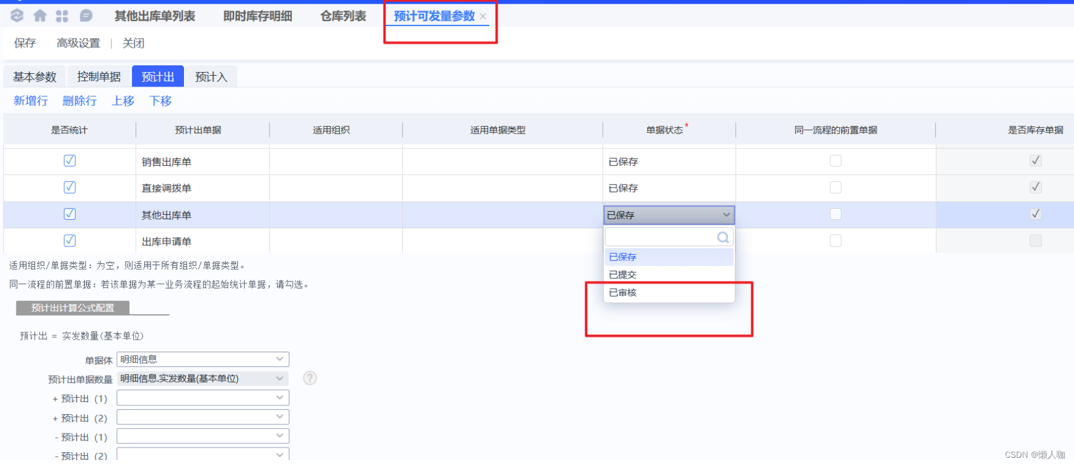Image resolution: width=1074 pixels, height=465 pixels.
Task: Open the 单据体 dropdown
Action: pyautogui.click(x=203, y=360)
